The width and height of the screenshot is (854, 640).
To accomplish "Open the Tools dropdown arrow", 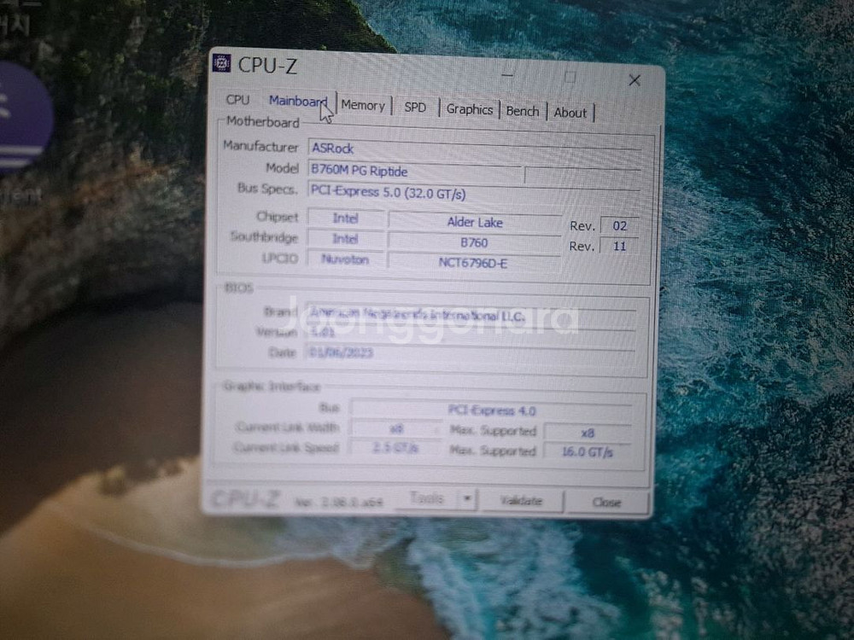I will [x=465, y=498].
